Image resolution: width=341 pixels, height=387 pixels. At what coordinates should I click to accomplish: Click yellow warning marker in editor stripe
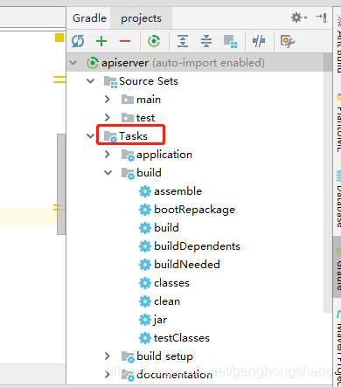(59, 38)
